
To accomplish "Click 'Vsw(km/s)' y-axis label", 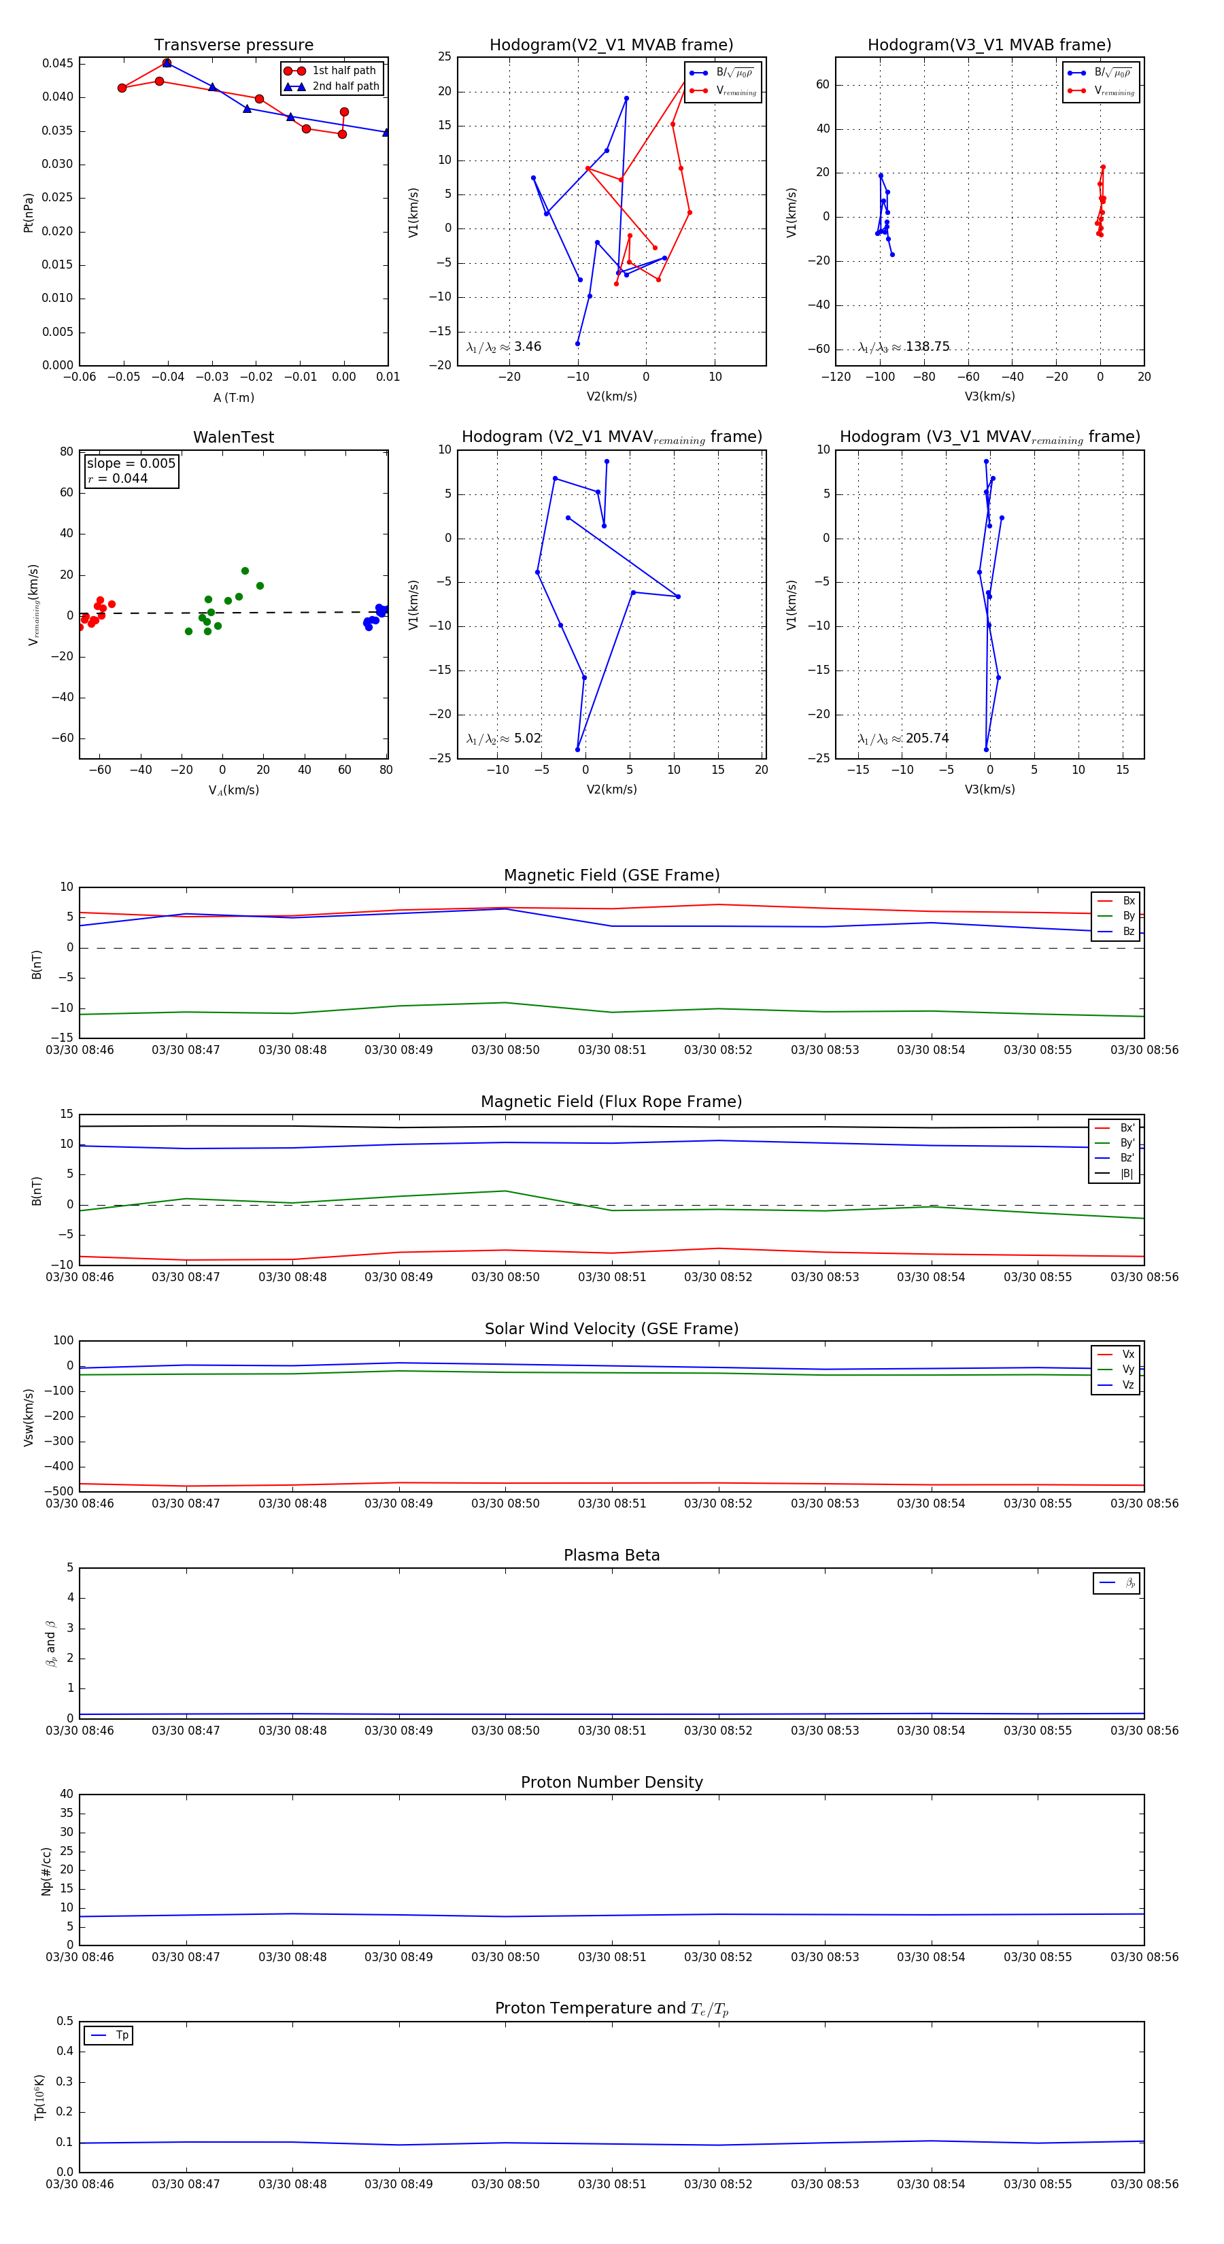I will click(28, 1417).
